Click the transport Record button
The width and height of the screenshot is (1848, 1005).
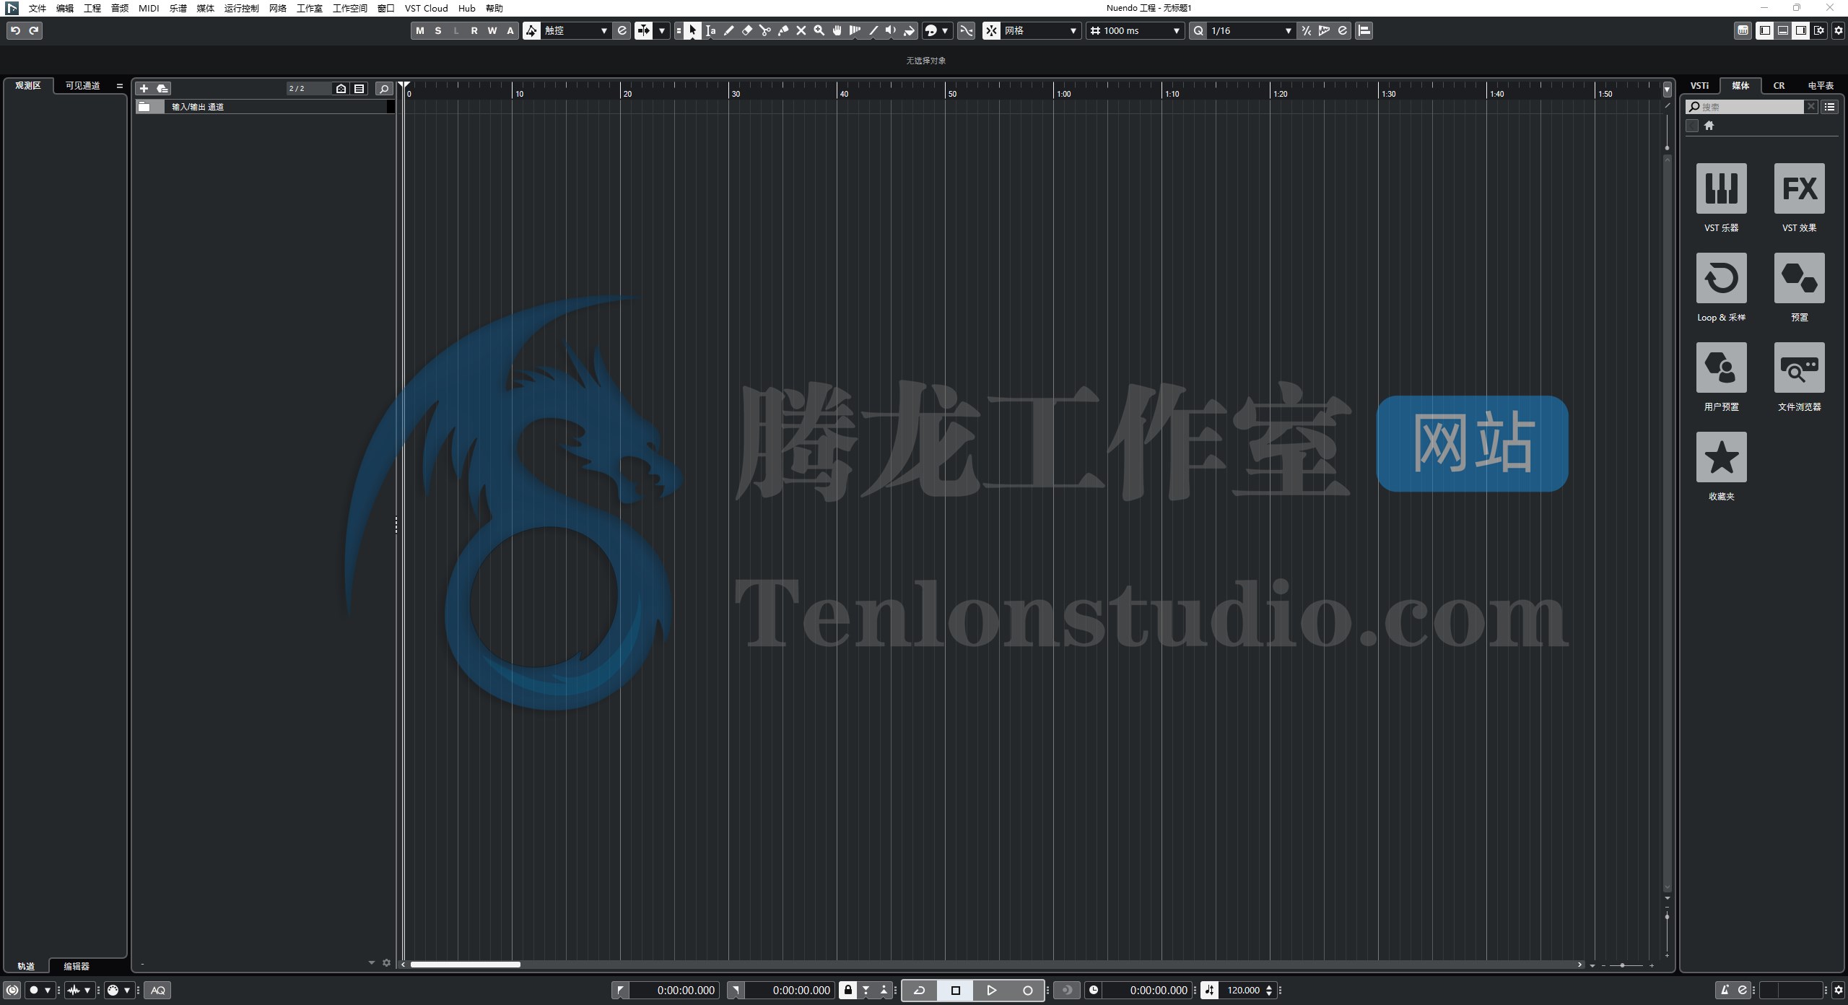(x=1027, y=990)
